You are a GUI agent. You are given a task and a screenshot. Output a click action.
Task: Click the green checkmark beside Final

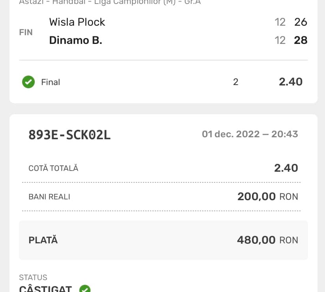28,82
